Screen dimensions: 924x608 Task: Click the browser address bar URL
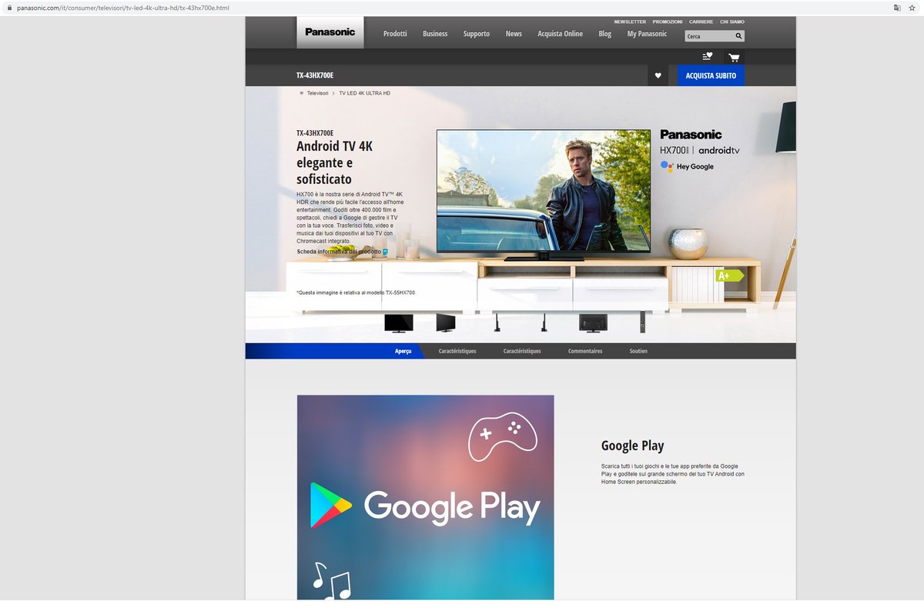[123, 8]
